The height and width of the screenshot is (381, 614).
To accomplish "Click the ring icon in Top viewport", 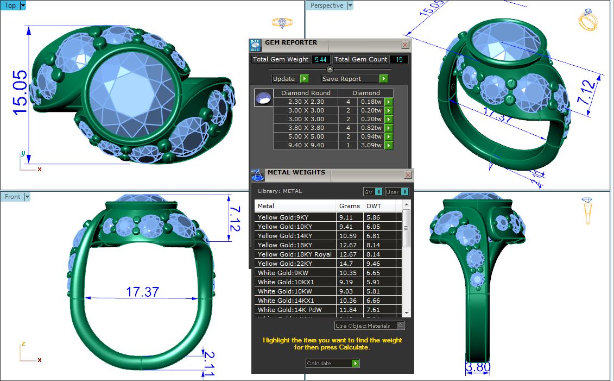I will click(x=282, y=23).
